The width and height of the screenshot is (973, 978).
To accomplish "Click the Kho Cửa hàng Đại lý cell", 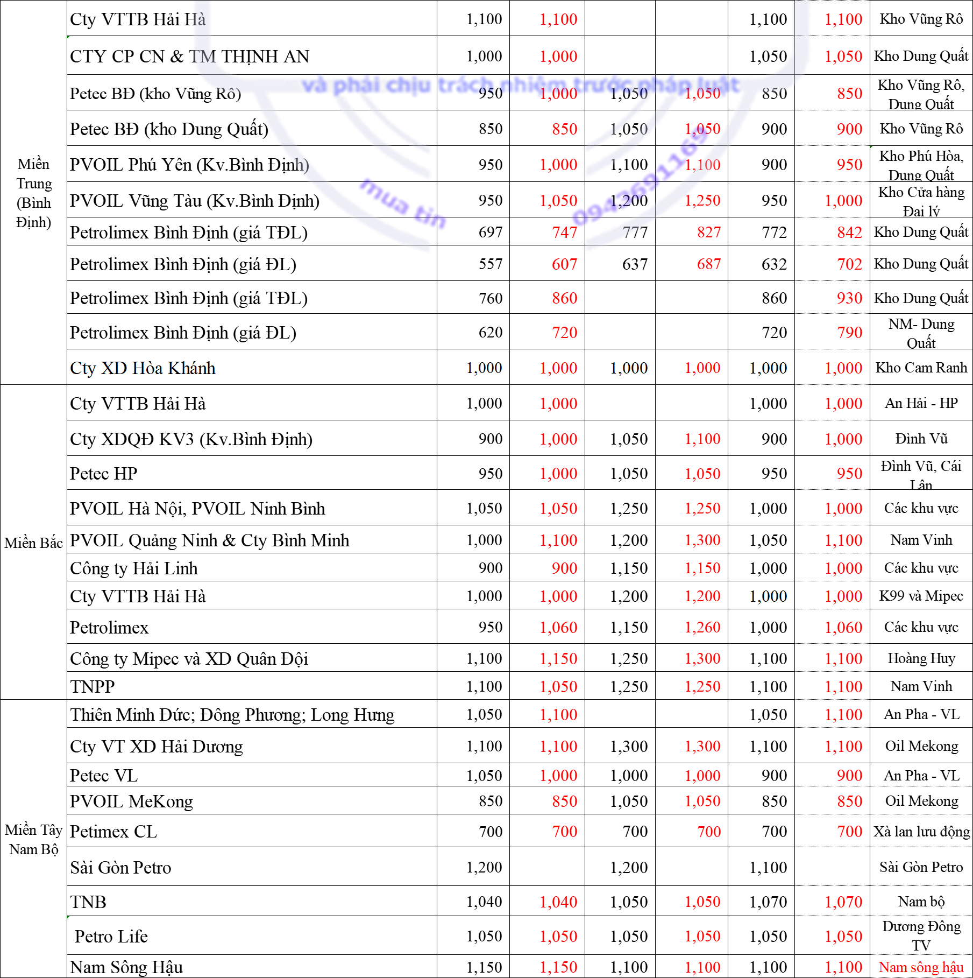I will click(x=921, y=200).
